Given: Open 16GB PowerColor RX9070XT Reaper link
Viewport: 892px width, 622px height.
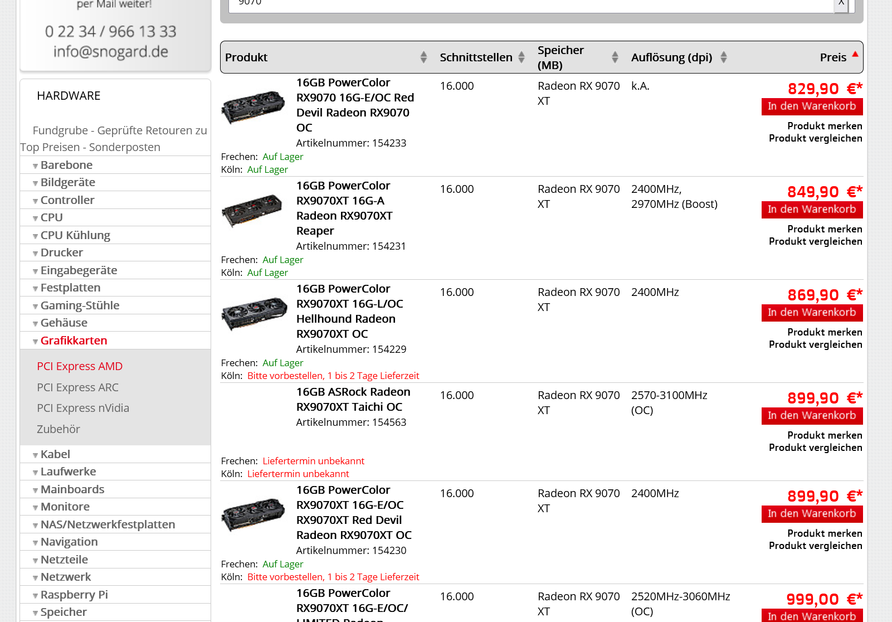Looking at the screenshot, I should point(344,208).
